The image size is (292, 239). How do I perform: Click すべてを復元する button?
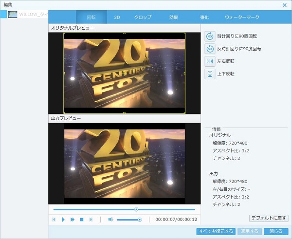click(216, 231)
